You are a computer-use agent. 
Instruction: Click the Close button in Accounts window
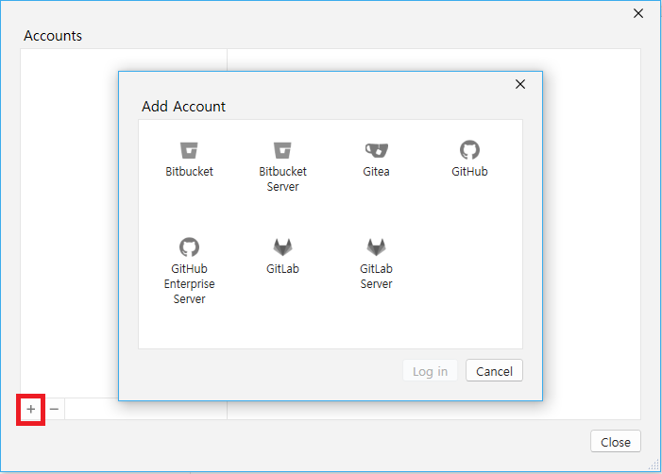click(616, 442)
